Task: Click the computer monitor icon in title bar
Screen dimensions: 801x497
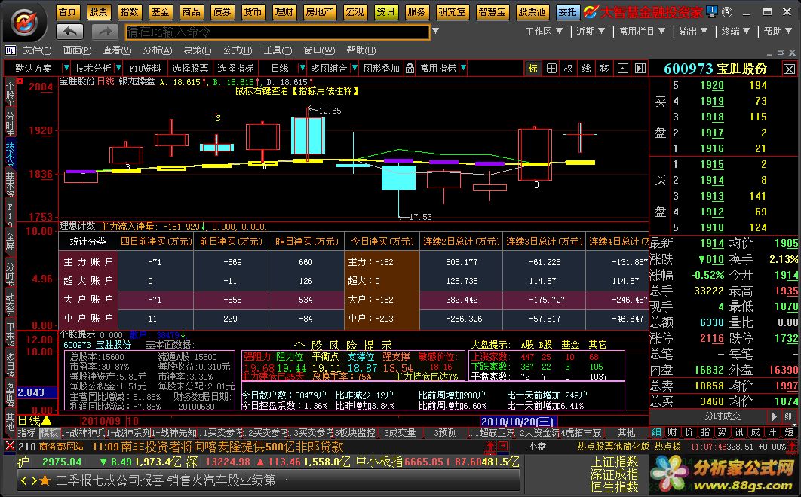Action: click(711, 11)
